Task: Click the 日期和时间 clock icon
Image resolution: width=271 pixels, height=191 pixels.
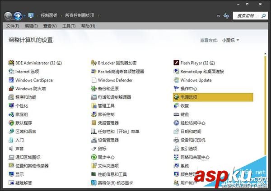Action: (176, 132)
